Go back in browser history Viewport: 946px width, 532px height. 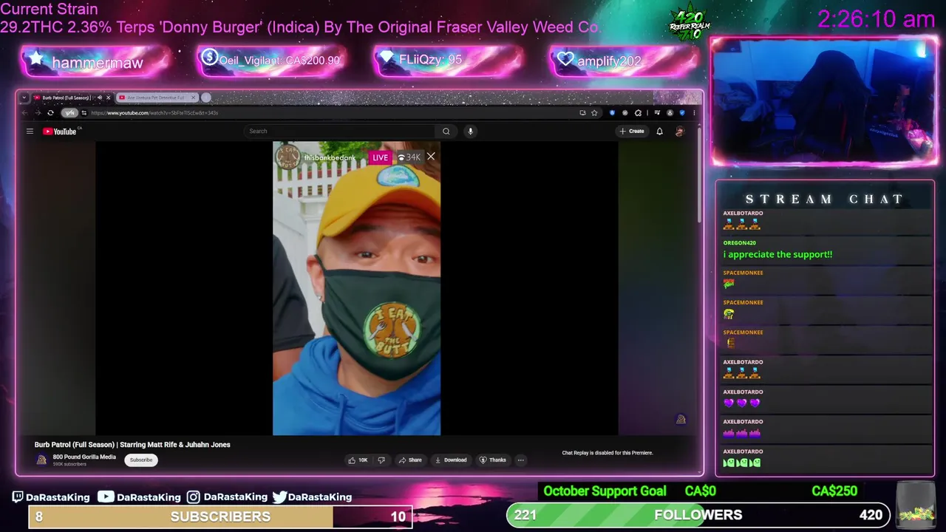[x=25, y=113]
